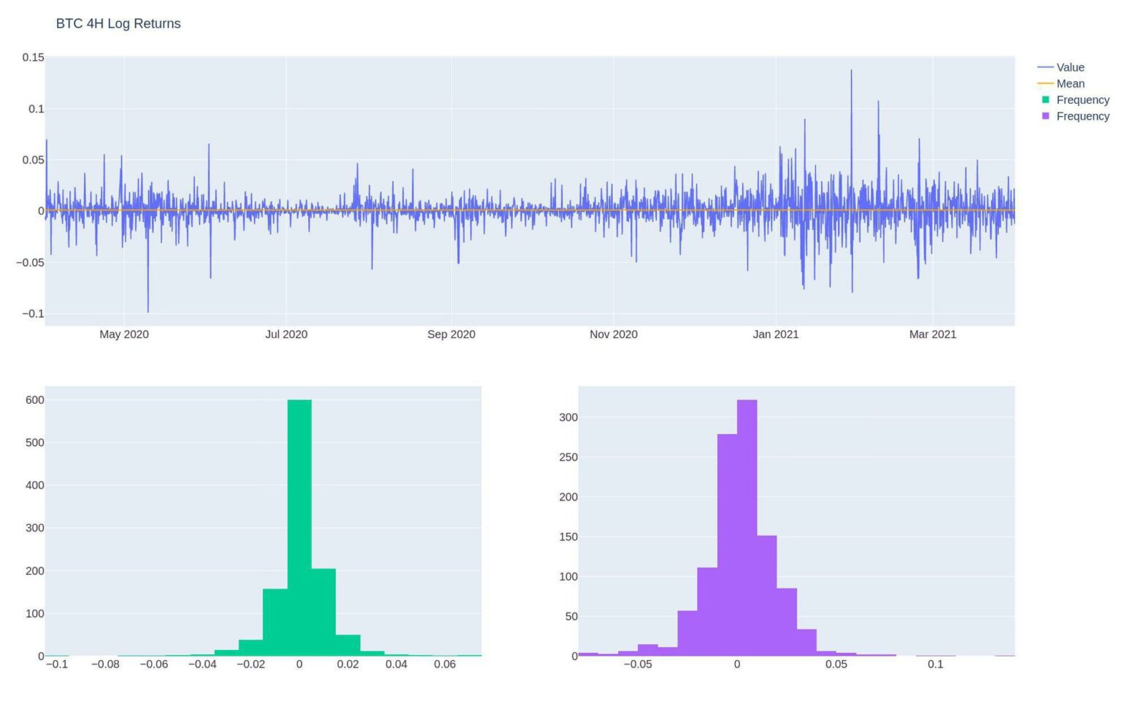This screenshot has height=701, width=1121.
Task: Toggle the Value trace visibility via legend
Action: pyautogui.click(x=1069, y=66)
